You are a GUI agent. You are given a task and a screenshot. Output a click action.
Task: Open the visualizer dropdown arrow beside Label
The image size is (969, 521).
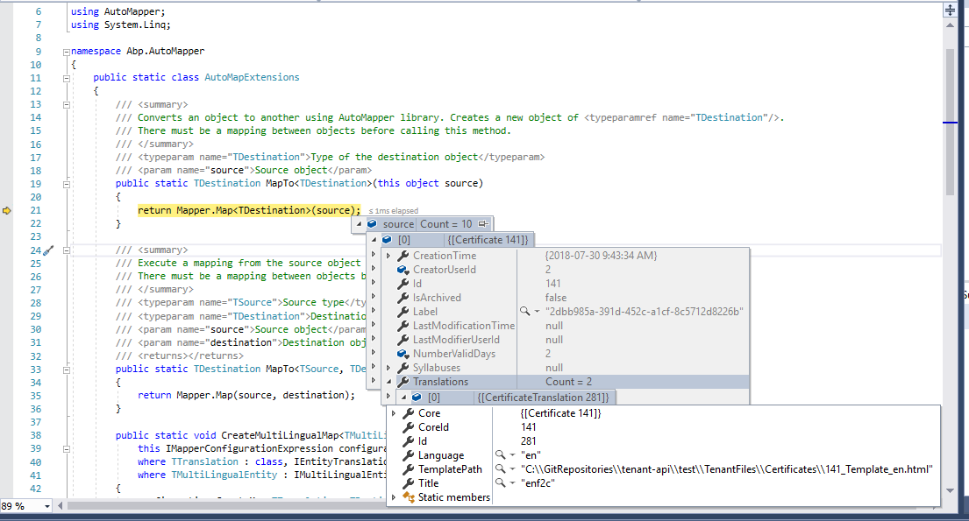537,311
